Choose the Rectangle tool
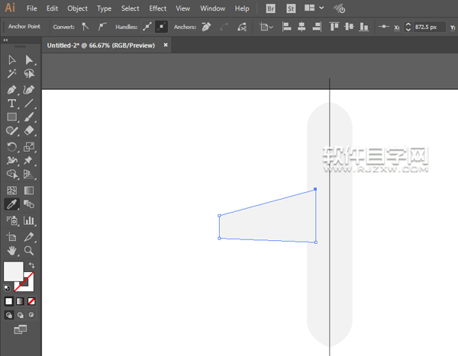This screenshot has width=458, height=356. (12, 117)
